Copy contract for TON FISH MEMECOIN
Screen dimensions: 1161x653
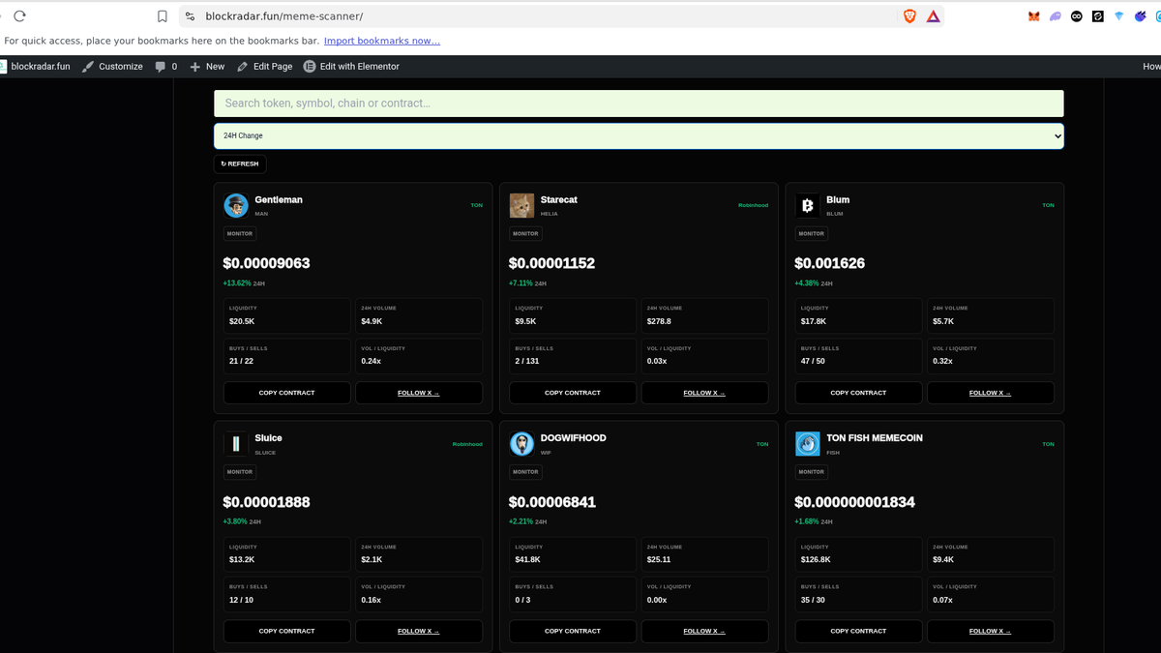click(x=858, y=631)
